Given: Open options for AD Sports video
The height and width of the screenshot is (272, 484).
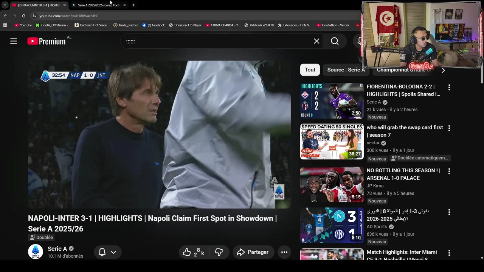Looking at the screenshot, I should pyautogui.click(x=449, y=212).
